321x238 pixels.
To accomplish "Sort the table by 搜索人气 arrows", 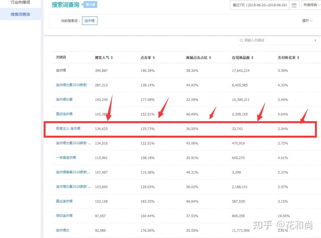I will [x=112, y=58].
